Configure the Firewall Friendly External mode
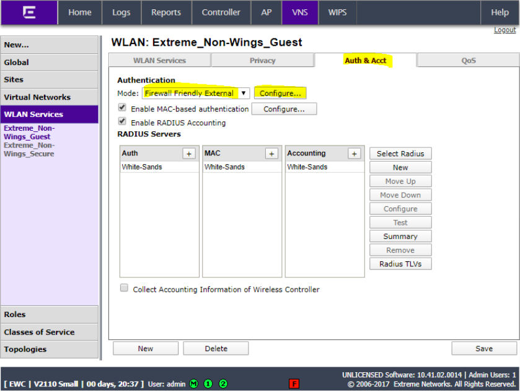Screen dimensions: 520x392 280,93
